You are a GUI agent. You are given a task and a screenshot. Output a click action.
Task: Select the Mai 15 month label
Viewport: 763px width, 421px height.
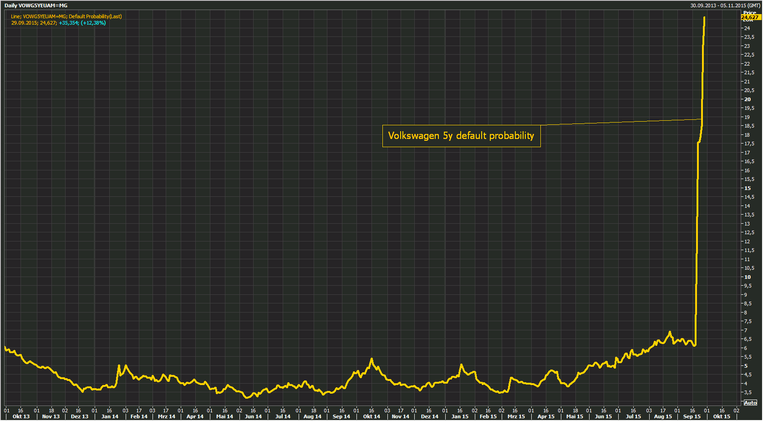tap(575, 416)
